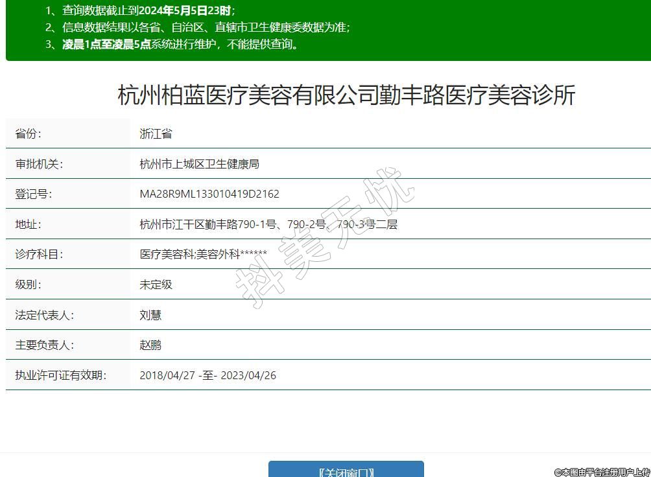Click the 浙江省 province value
Screen dimensions: 651x477
pyautogui.click(x=156, y=134)
